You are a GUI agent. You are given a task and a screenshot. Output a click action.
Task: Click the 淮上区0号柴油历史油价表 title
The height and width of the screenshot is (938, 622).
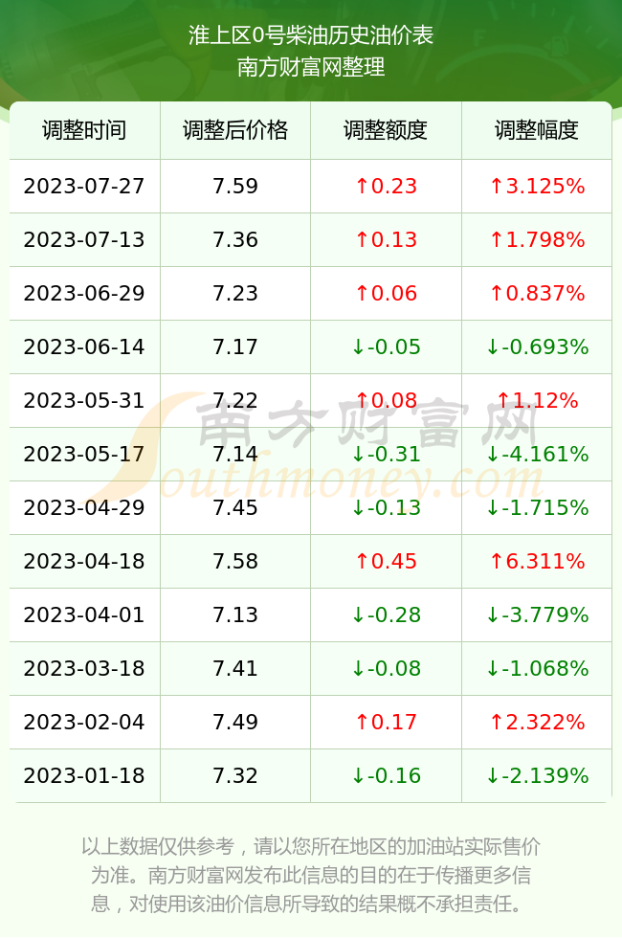tap(311, 34)
